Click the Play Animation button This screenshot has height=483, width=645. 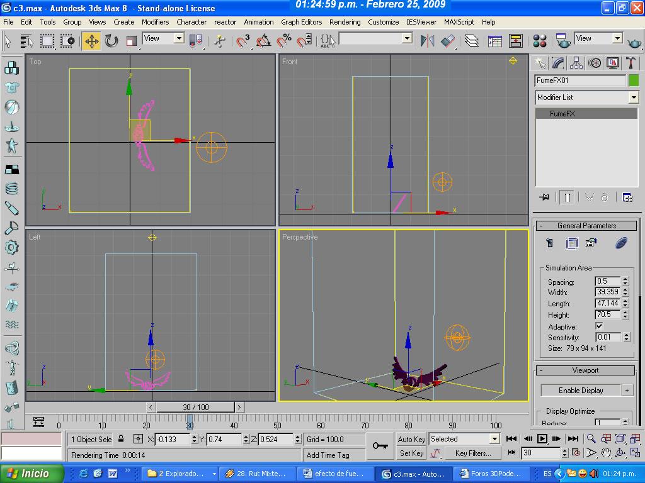tap(542, 439)
